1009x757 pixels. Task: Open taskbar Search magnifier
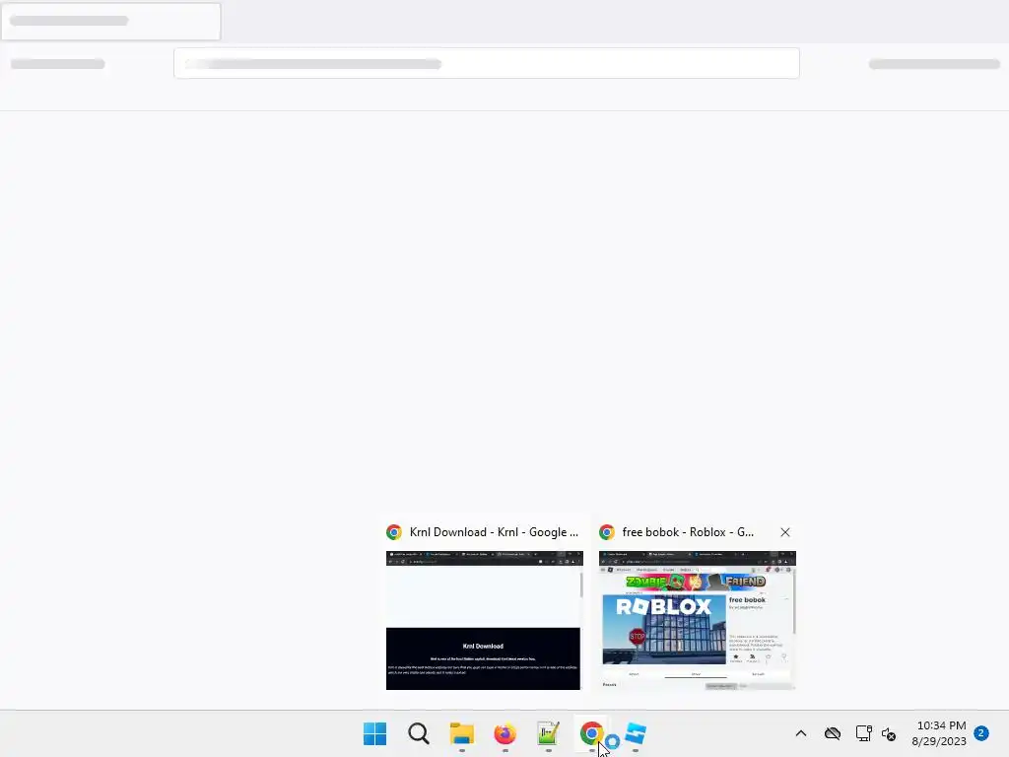[x=418, y=733]
